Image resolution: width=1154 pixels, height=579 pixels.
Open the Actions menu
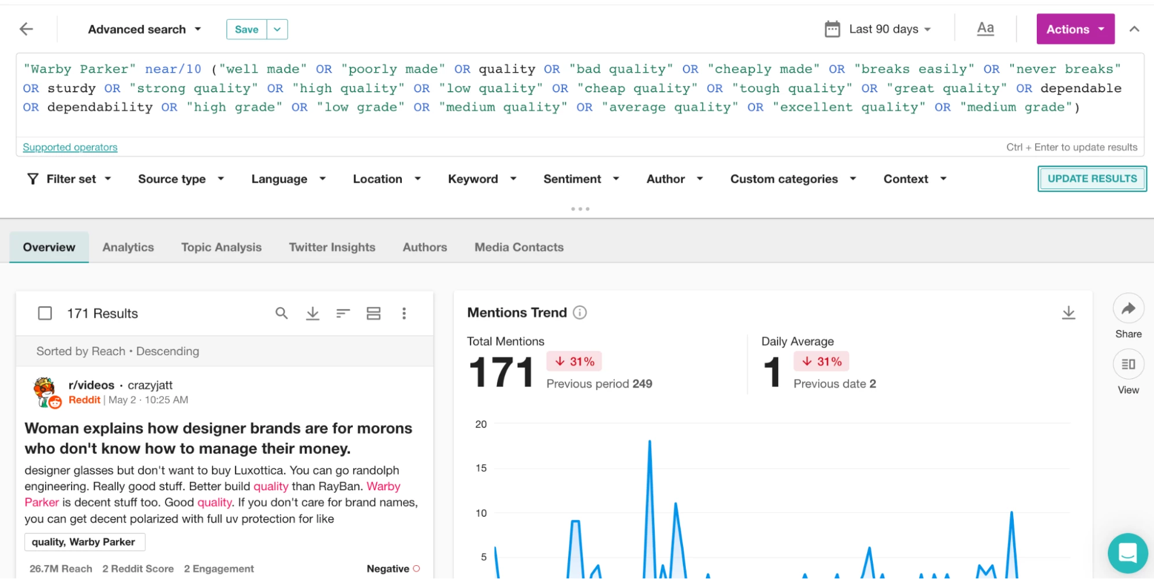coord(1075,29)
